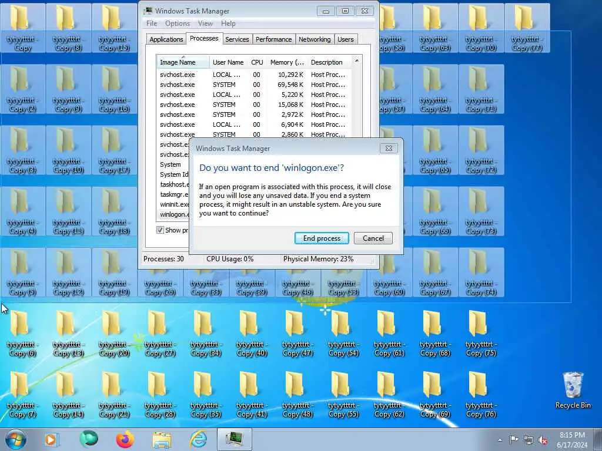Screen dimensions: 602x451
Task: Open the Action Center flag icon
Action: (514, 440)
